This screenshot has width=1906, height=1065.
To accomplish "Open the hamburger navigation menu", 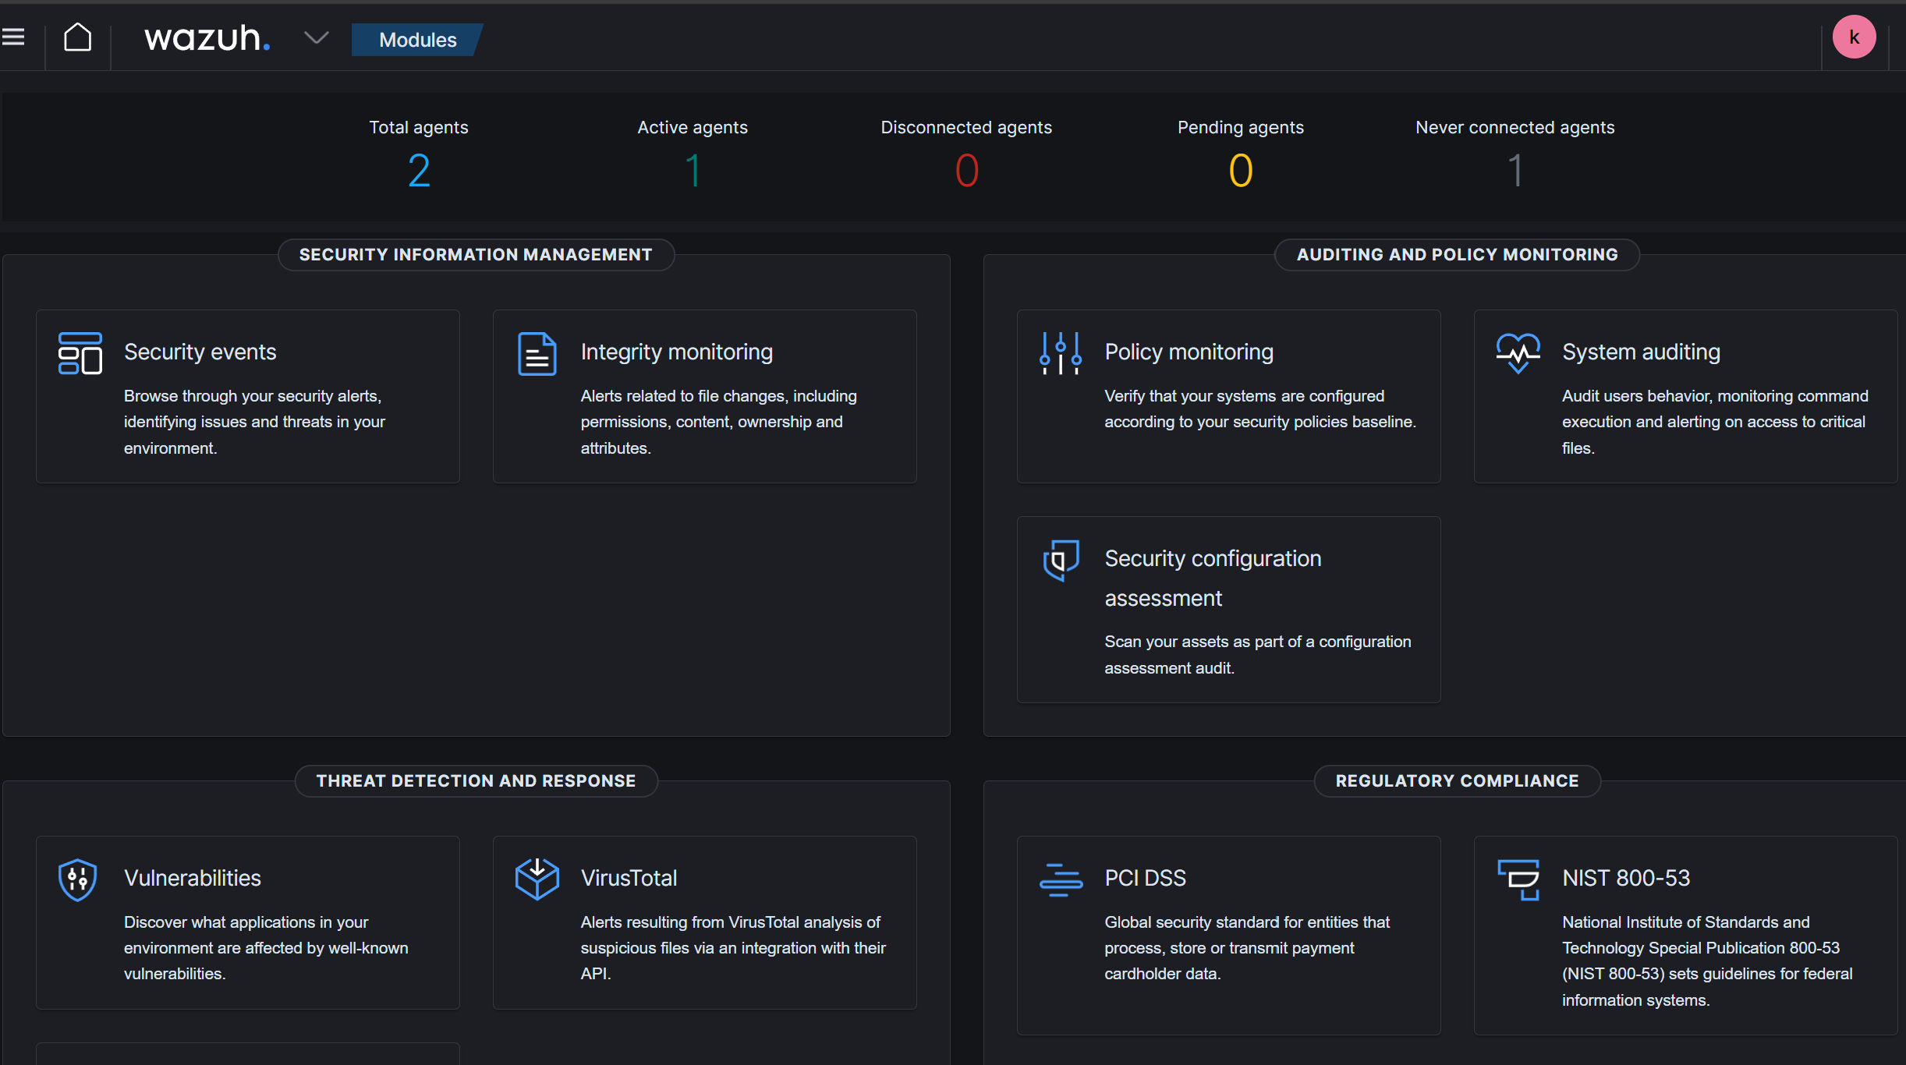I will pyautogui.click(x=13, y=37).
